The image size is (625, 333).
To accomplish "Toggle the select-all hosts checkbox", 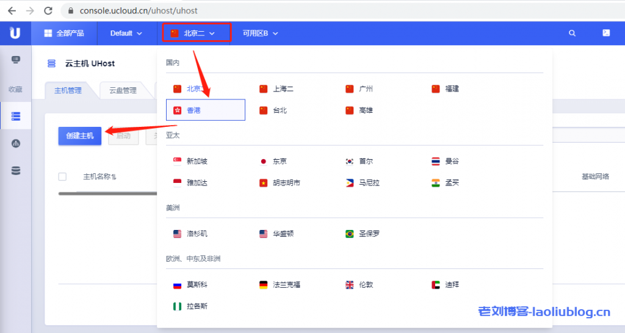I will (x=62, y=177).
